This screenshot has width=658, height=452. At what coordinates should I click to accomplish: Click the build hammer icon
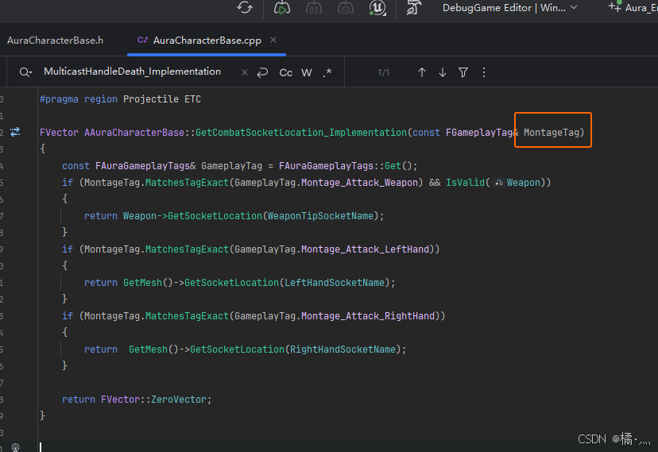click(x=413, y=8)
